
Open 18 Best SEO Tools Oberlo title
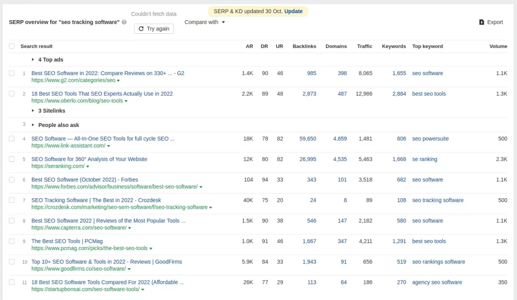[102, 93]
